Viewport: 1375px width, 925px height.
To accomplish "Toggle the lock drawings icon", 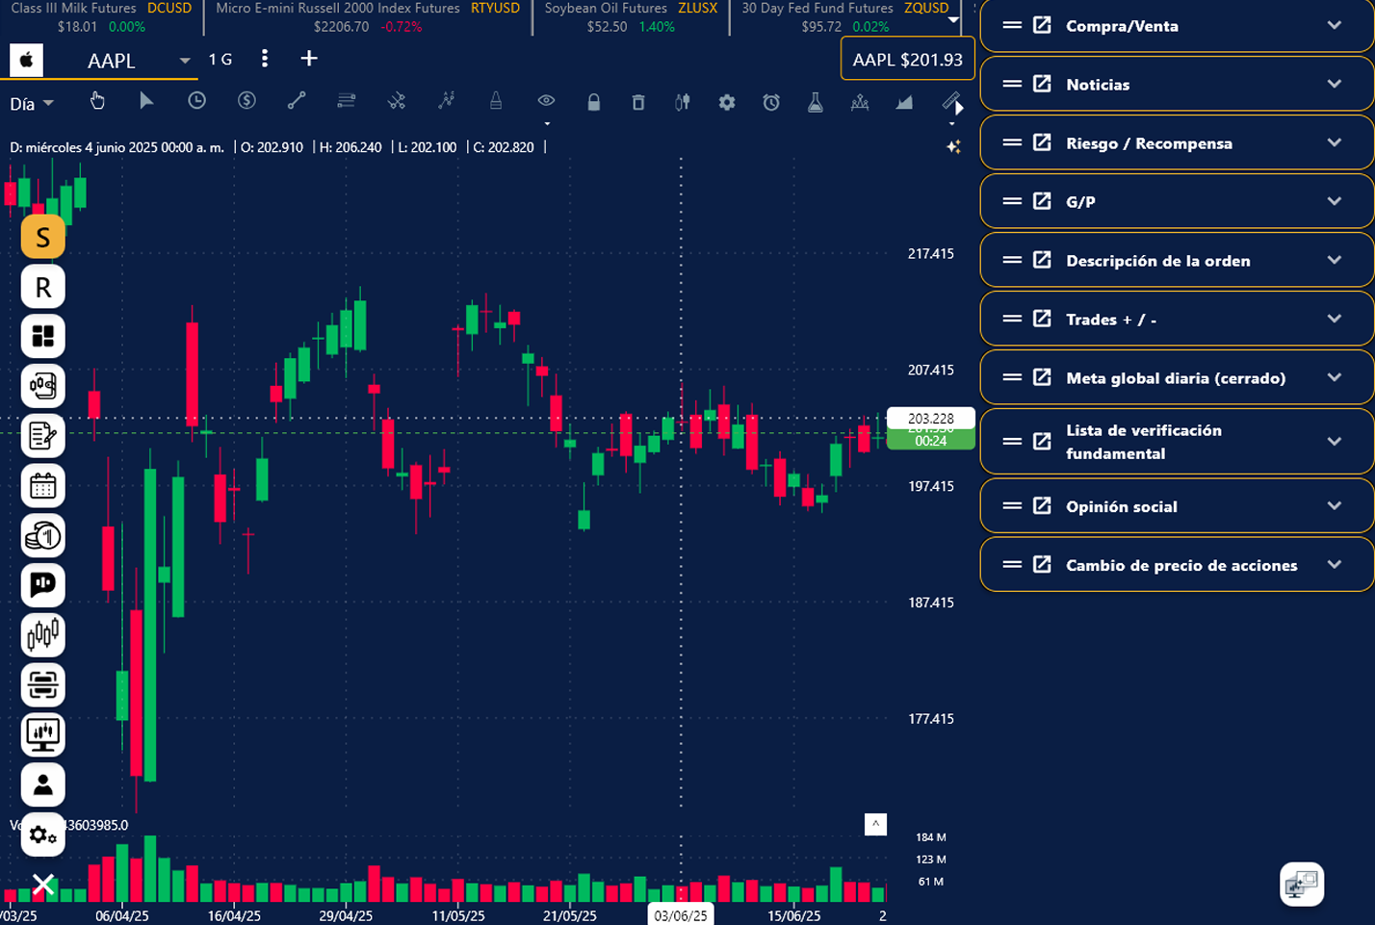I will pyautogui.click(x=593, y=102).
